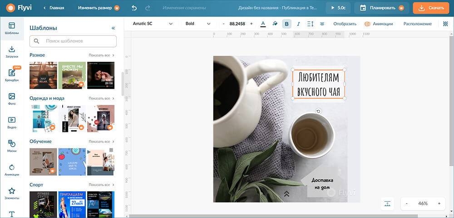Open the Расположение menu

[417, 24]
